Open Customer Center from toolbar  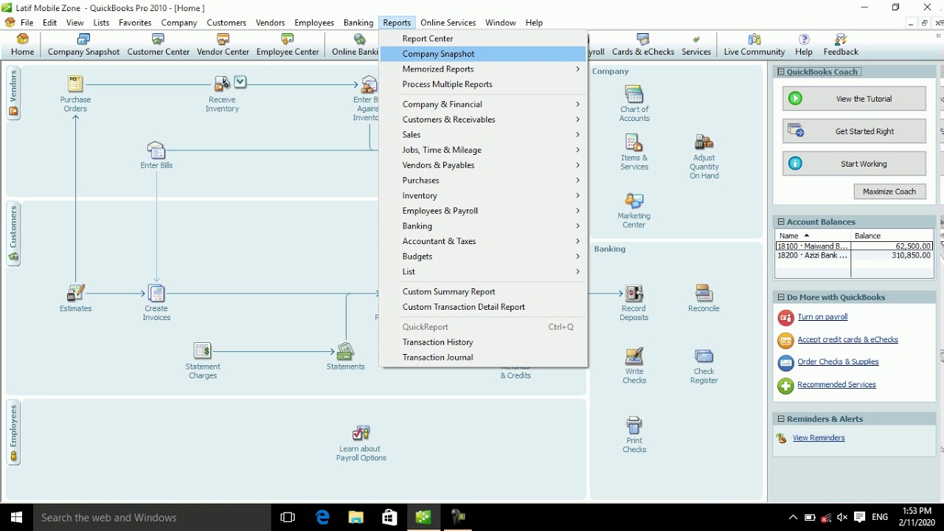click(158, 44)
